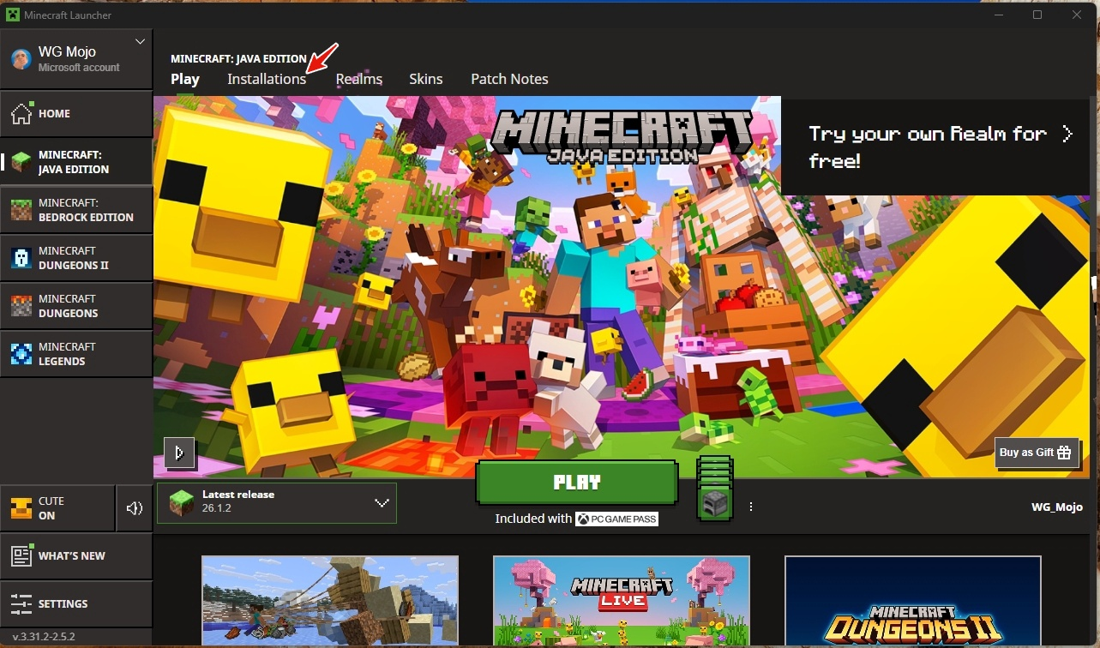Play the banner animation arrow button

click(x=179, y=453)
